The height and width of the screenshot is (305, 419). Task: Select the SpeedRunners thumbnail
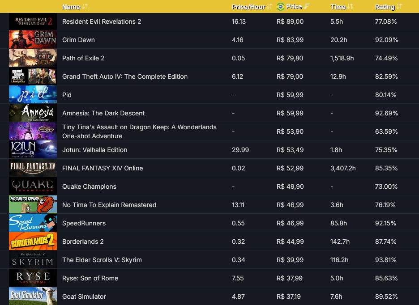pyautogui.click(x=33, y=223)
